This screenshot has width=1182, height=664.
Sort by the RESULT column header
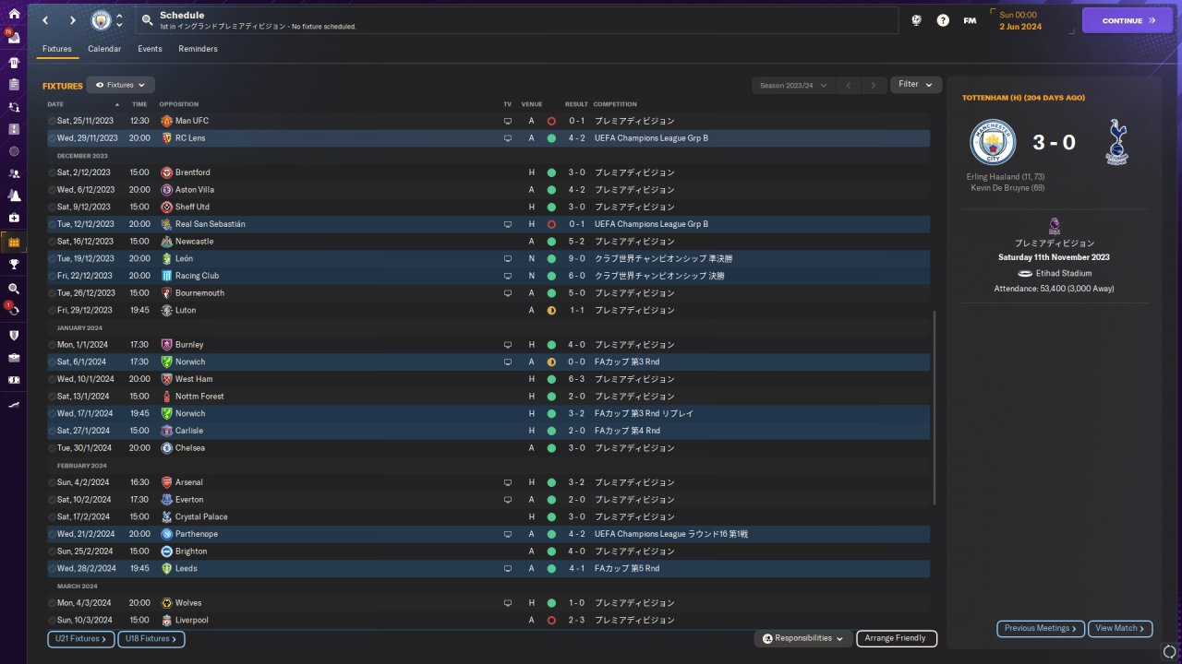click(x=576, y=104)
